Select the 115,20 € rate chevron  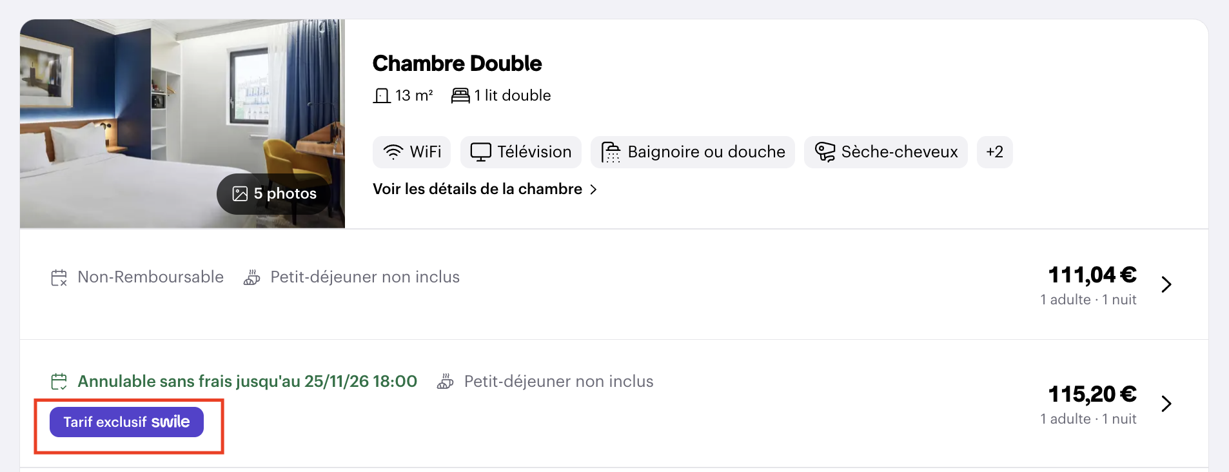pos(1166,404)
